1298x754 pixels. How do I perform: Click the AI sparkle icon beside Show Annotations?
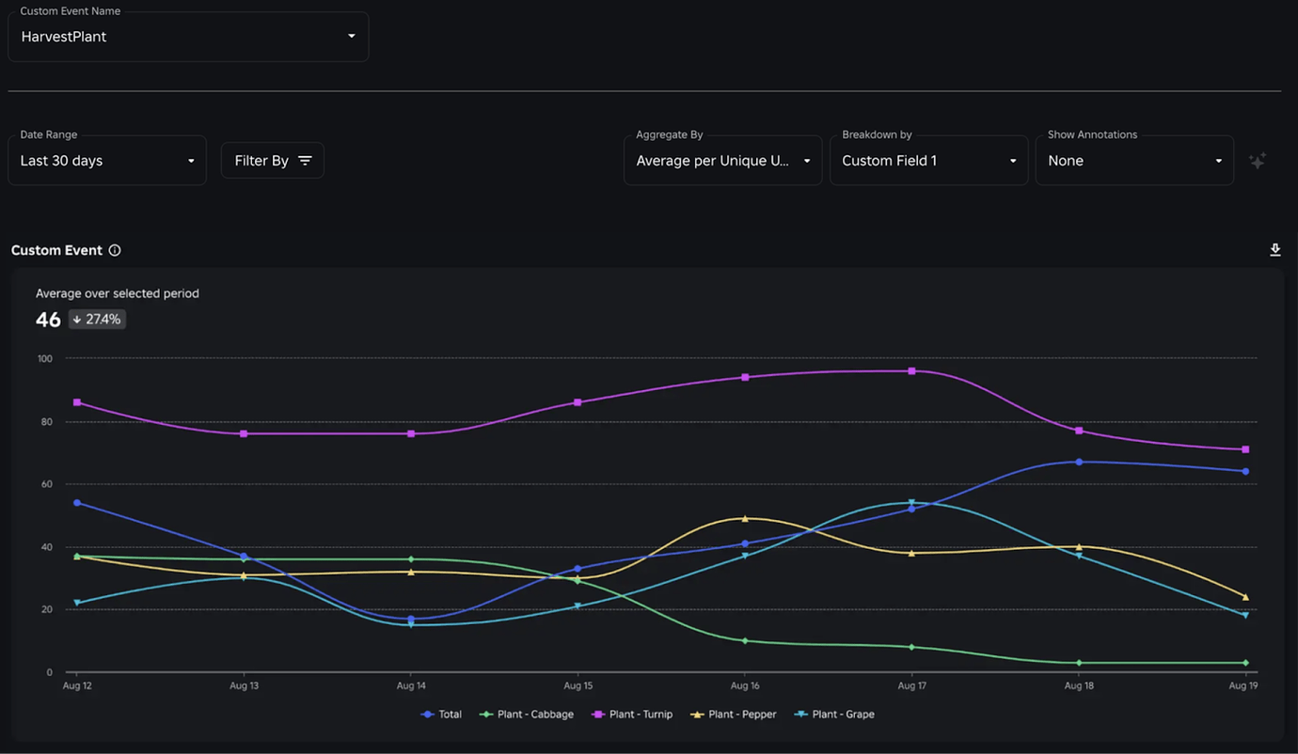point(1258,160)
